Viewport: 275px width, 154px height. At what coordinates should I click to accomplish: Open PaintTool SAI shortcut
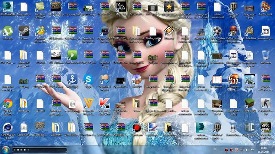tap(73, 57)
